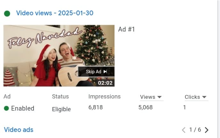Screen dimensions: 220x138
Task: Go to previous ad with left chevron
Action: [x=184, y=130]
